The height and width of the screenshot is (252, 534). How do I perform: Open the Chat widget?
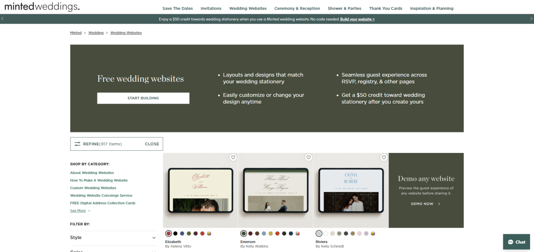click(517, 242)
